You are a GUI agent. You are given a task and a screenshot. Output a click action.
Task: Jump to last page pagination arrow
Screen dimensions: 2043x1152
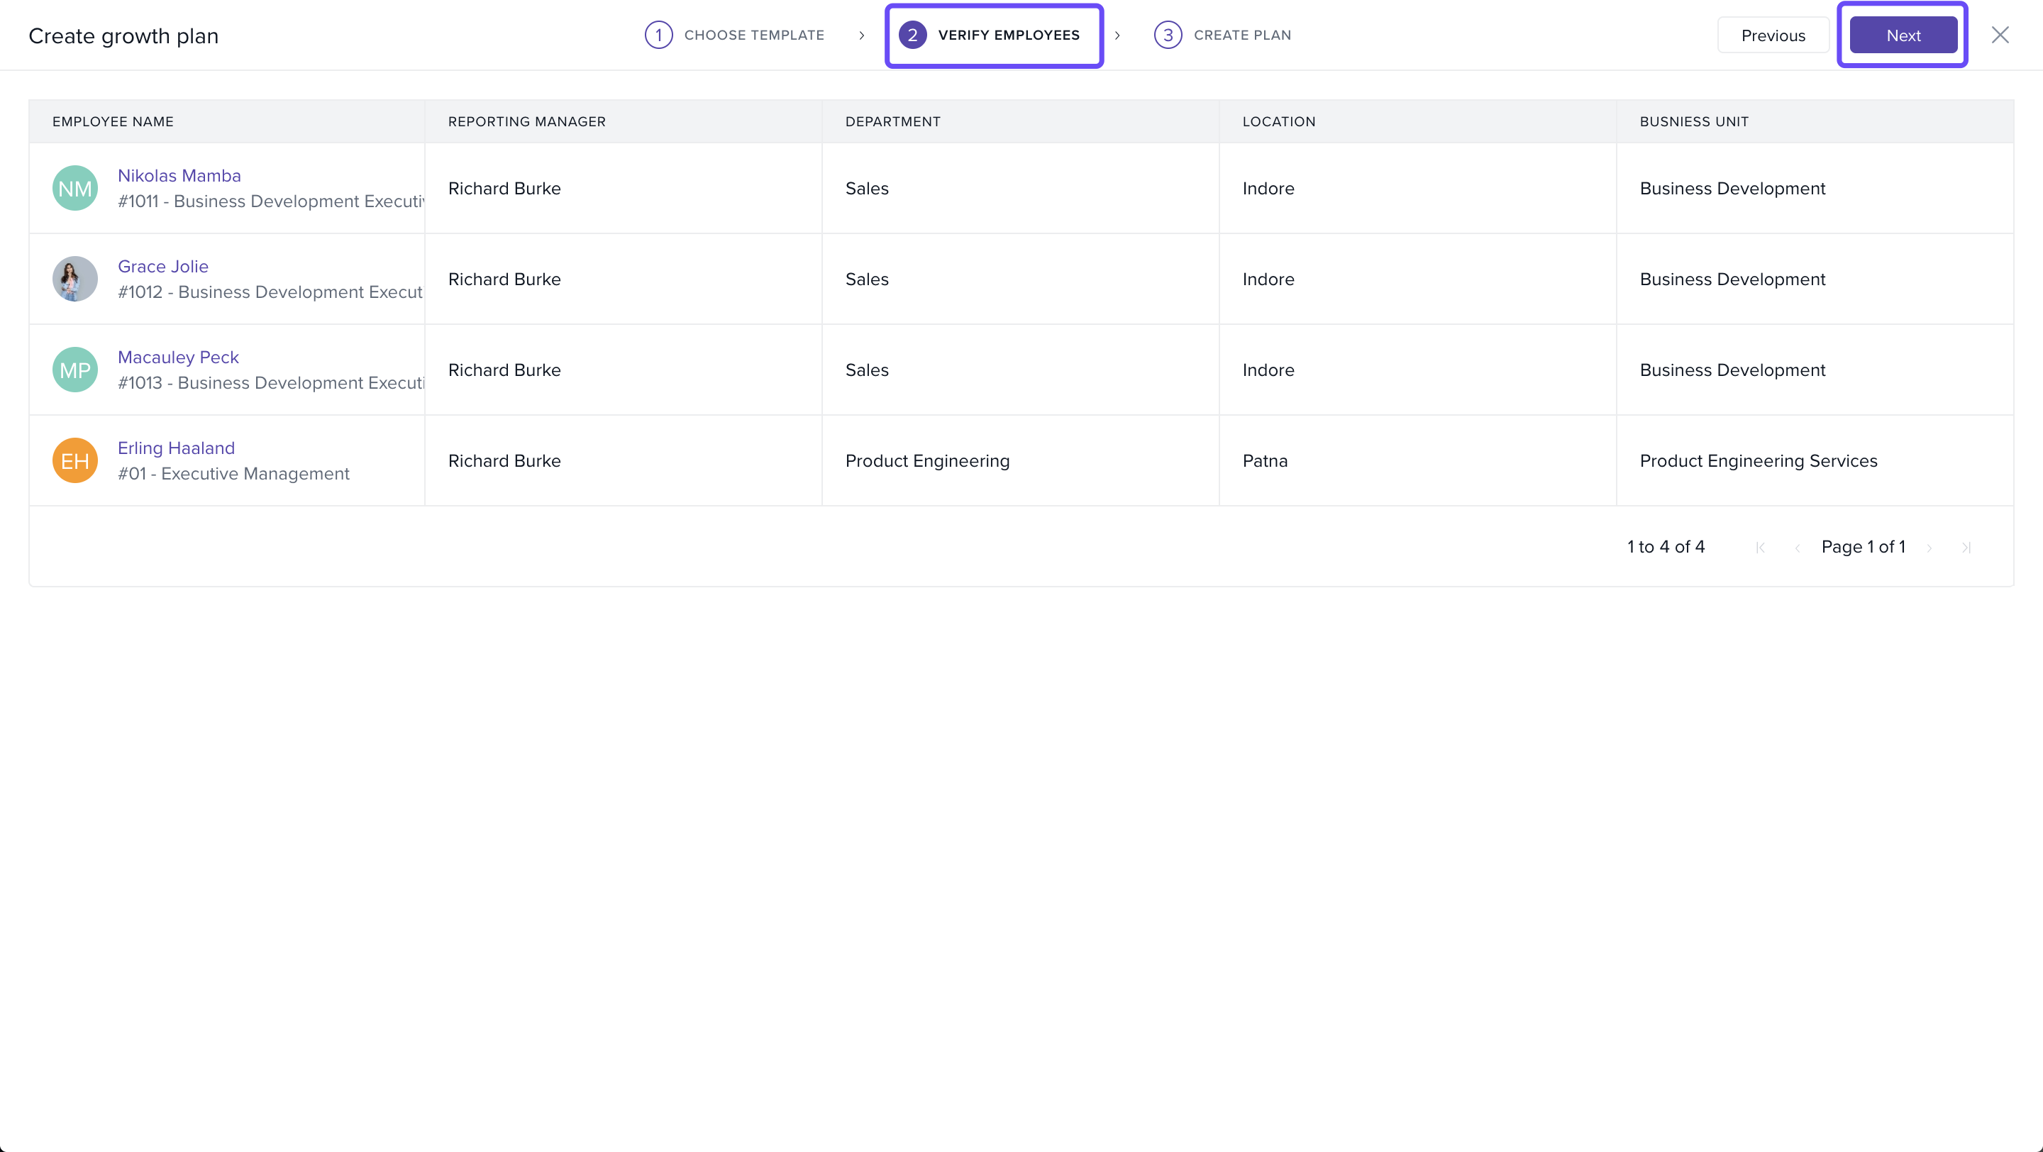point(1966,547)
